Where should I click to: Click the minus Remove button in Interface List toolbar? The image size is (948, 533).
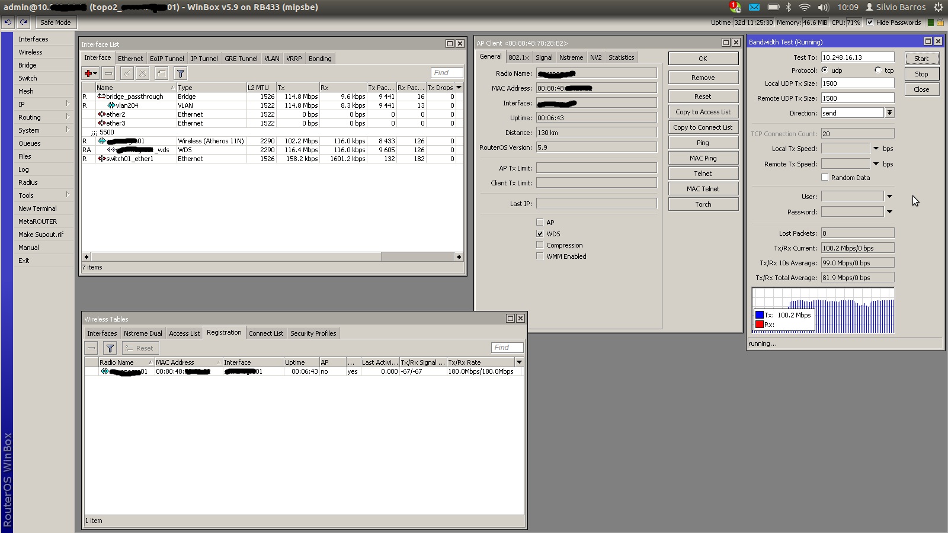pyautogui.click(x=108, y=73)
